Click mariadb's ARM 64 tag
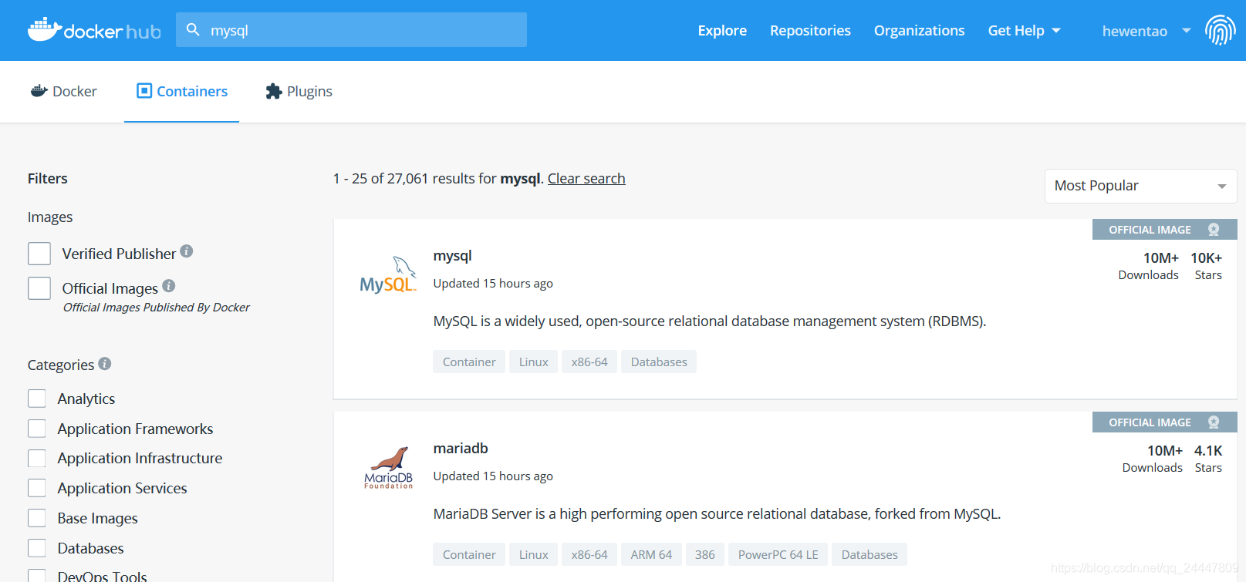Image resolution: width=1246 pixels, height=582 pixels. click(651, 554)
